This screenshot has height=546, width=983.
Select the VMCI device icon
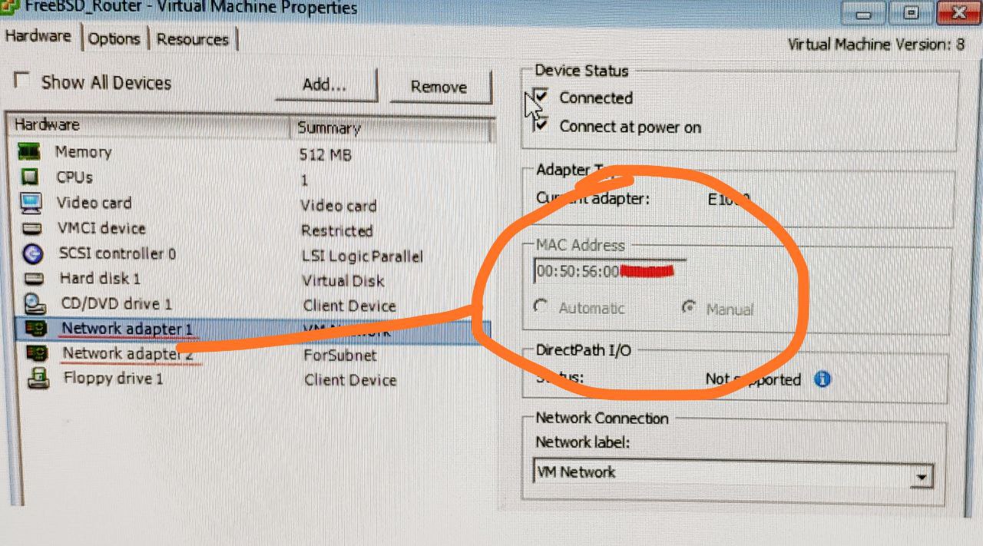tap(31, 229)
